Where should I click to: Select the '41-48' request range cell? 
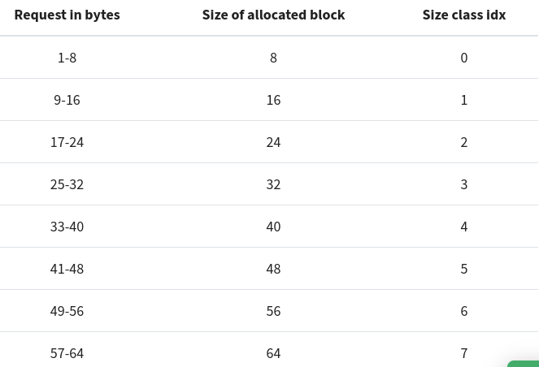pos(67,269)
